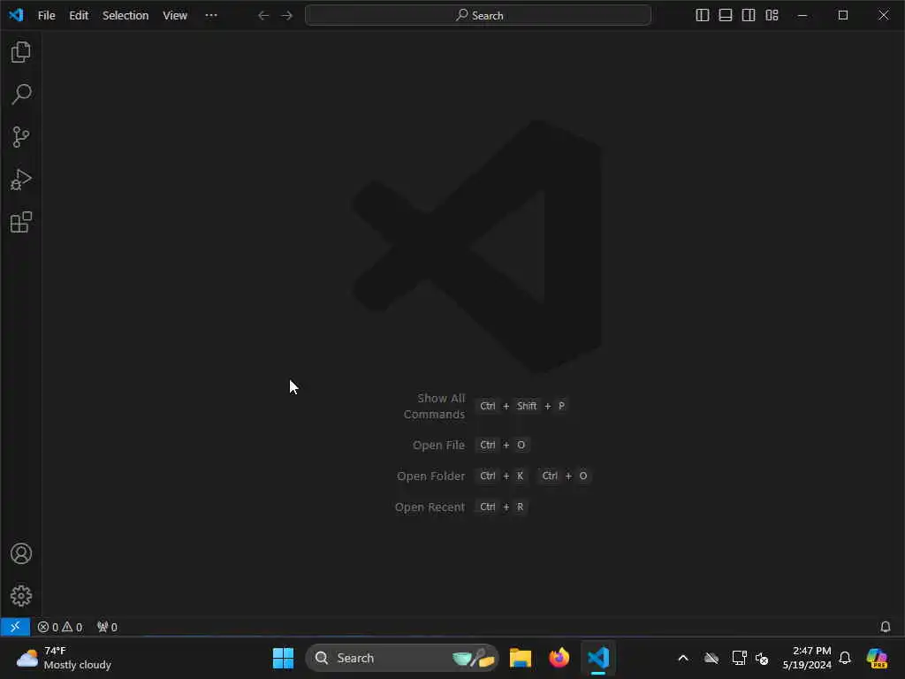Open the Edit menu
The width and height of the screenshot is (905, 679).
coord(79,16)
